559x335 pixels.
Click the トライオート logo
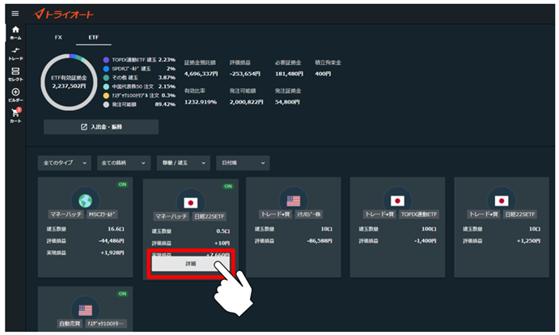[63, 14]
